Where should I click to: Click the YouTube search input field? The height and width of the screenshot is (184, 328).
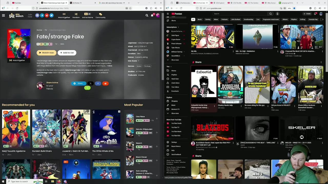pyautogui.click(x=240, y=14)
